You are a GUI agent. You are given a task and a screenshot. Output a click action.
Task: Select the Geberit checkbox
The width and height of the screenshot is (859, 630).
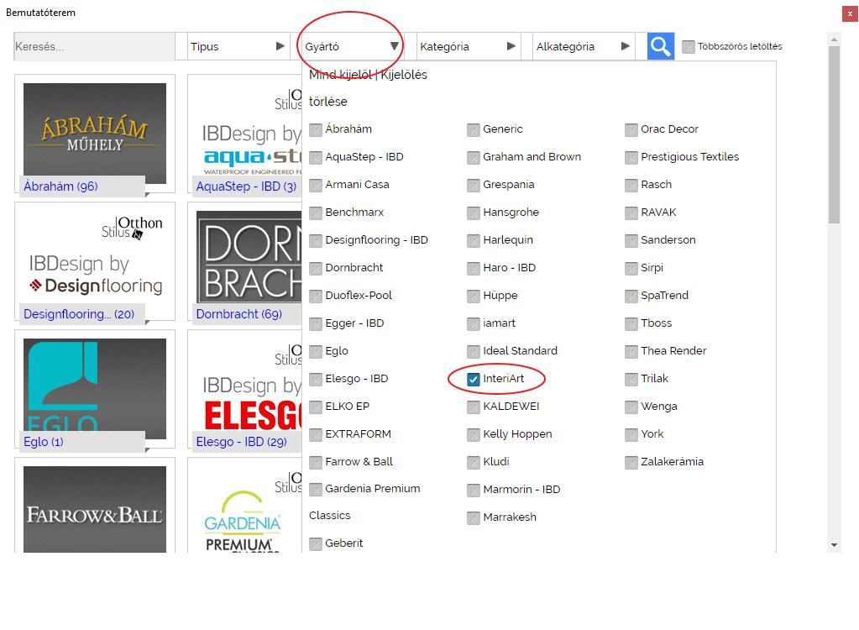(x=316, y=544)
